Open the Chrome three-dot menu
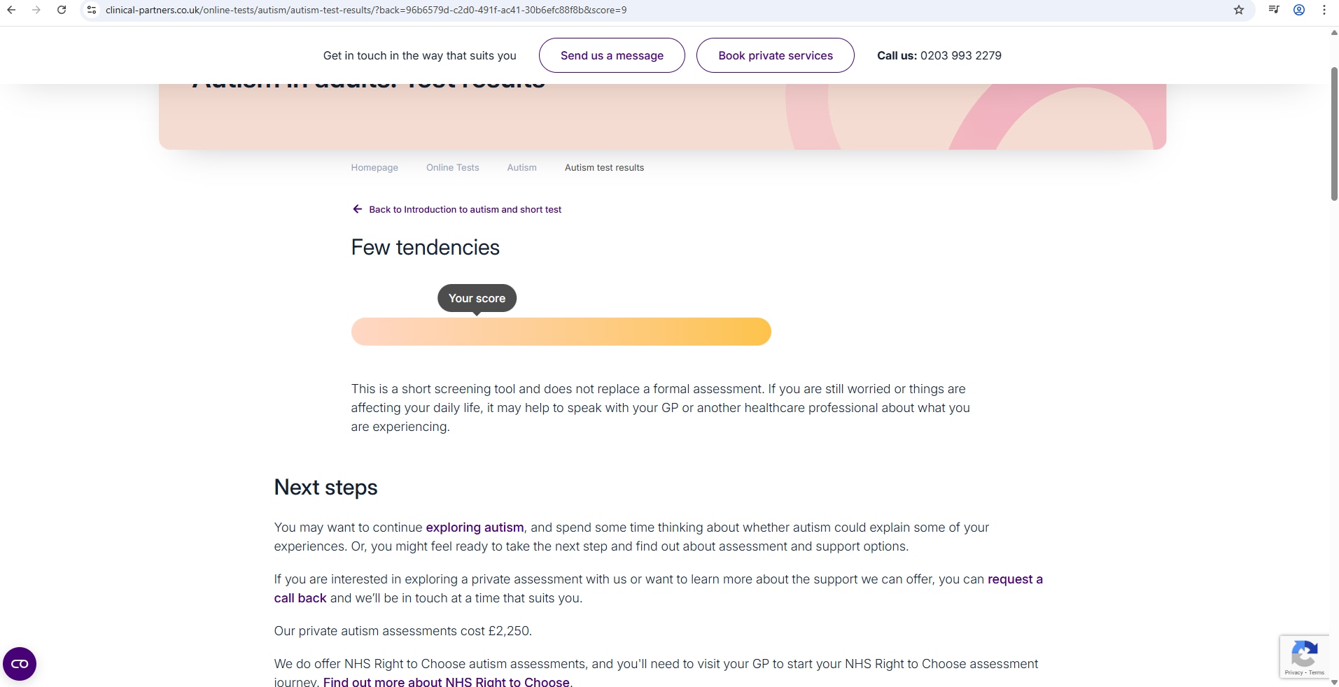The width and height of the screenshot is (1339, 687). click(x=1324, y=10)
